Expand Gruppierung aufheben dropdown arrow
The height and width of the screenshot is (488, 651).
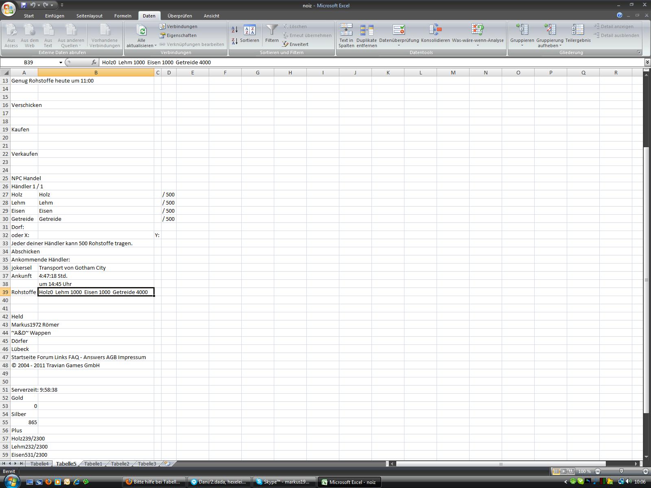[x=560, y=46]
